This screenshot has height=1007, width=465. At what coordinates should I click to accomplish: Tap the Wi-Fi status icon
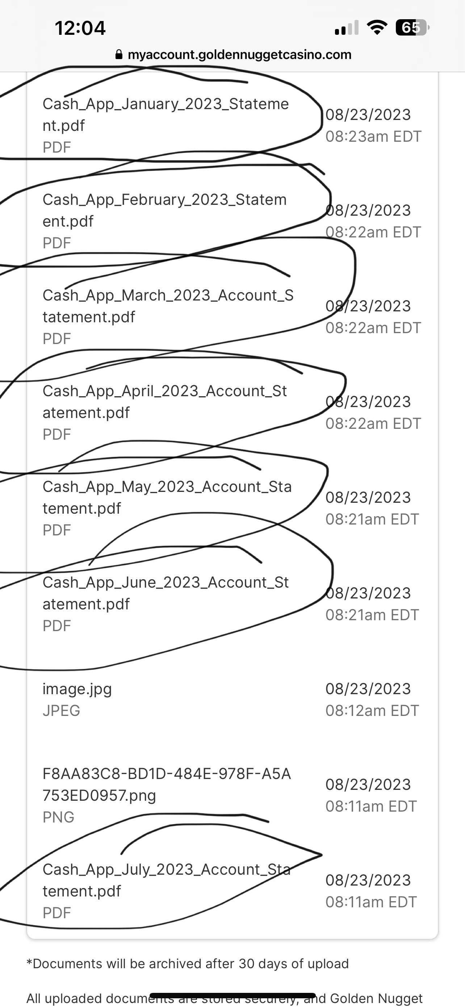377,28
